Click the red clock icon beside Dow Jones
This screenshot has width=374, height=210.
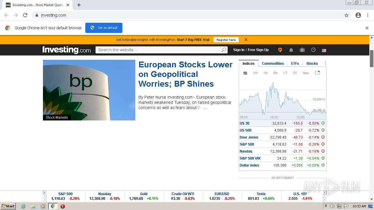tap(323, 137)
